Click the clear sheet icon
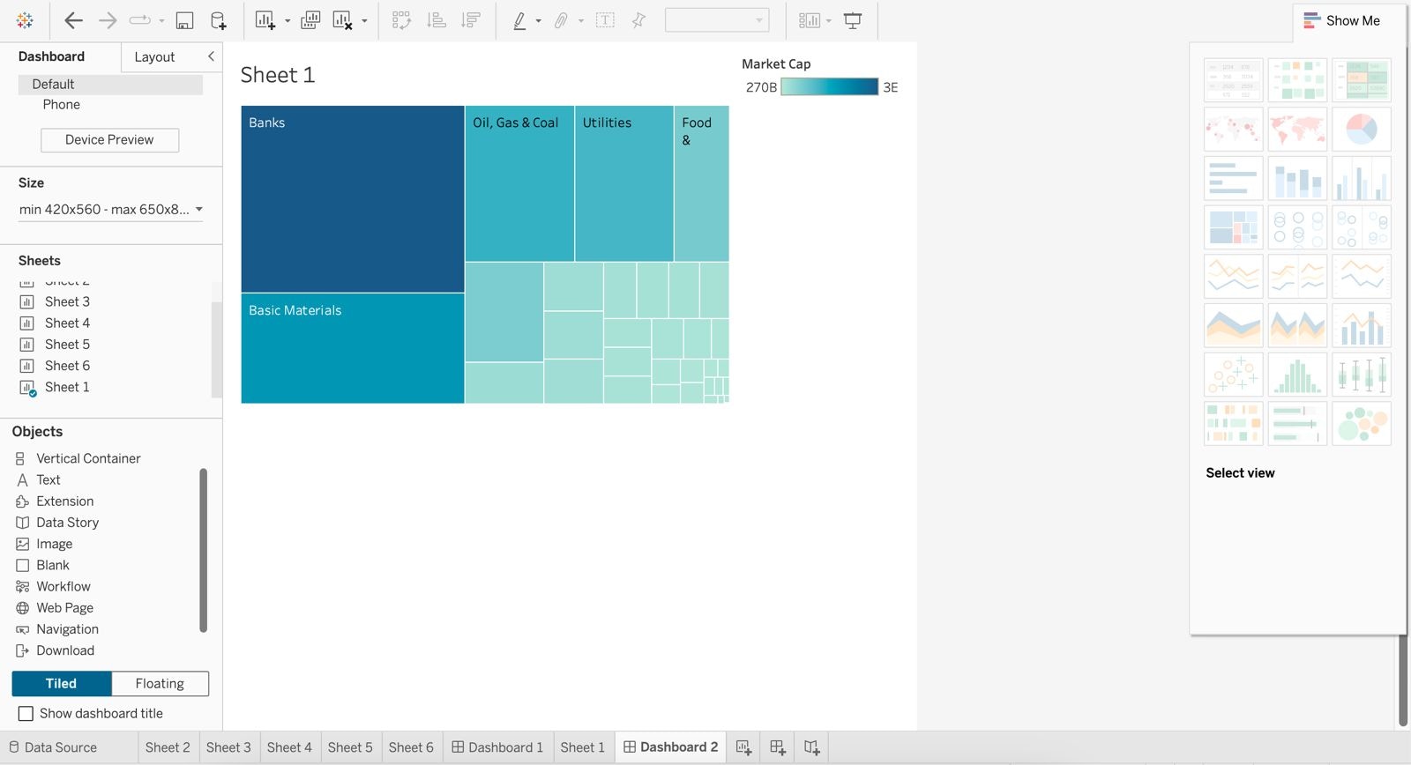This screenshot has width=1411, height=765. coord(342,20)
